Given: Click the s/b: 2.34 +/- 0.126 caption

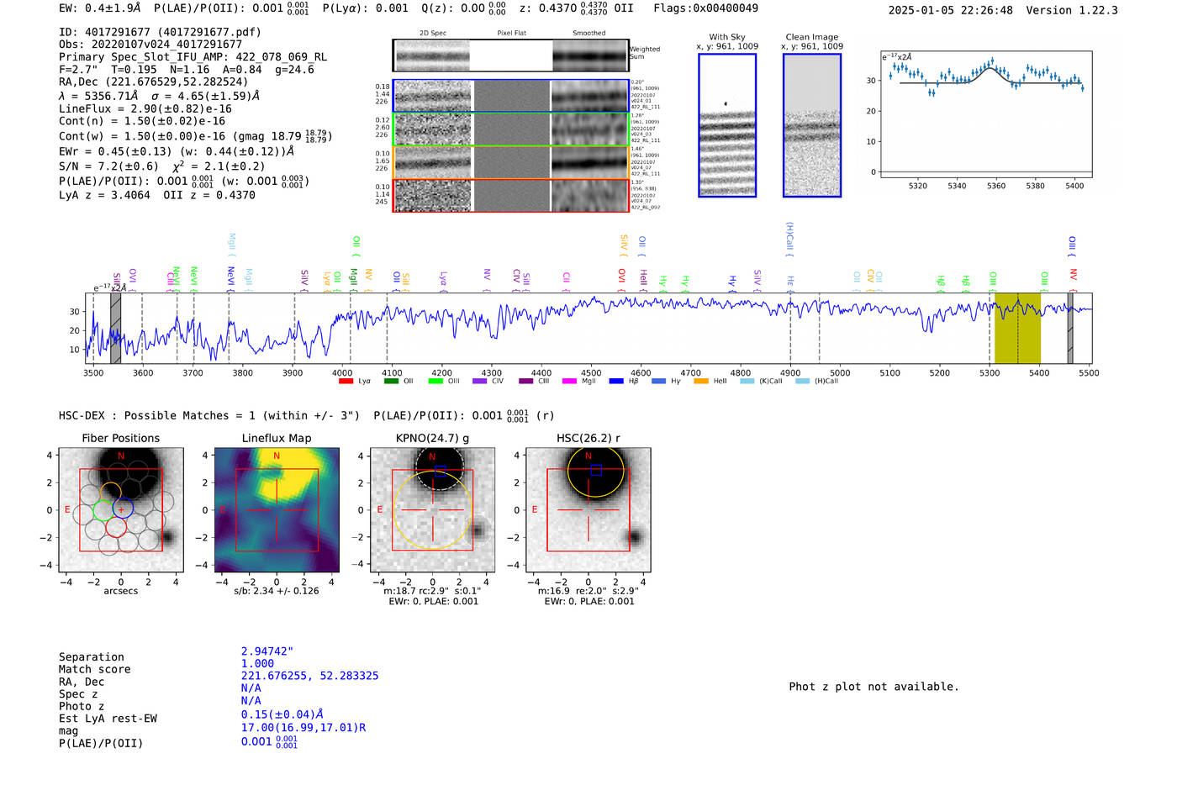Looking at the screenshot, I should coord(277,591).
